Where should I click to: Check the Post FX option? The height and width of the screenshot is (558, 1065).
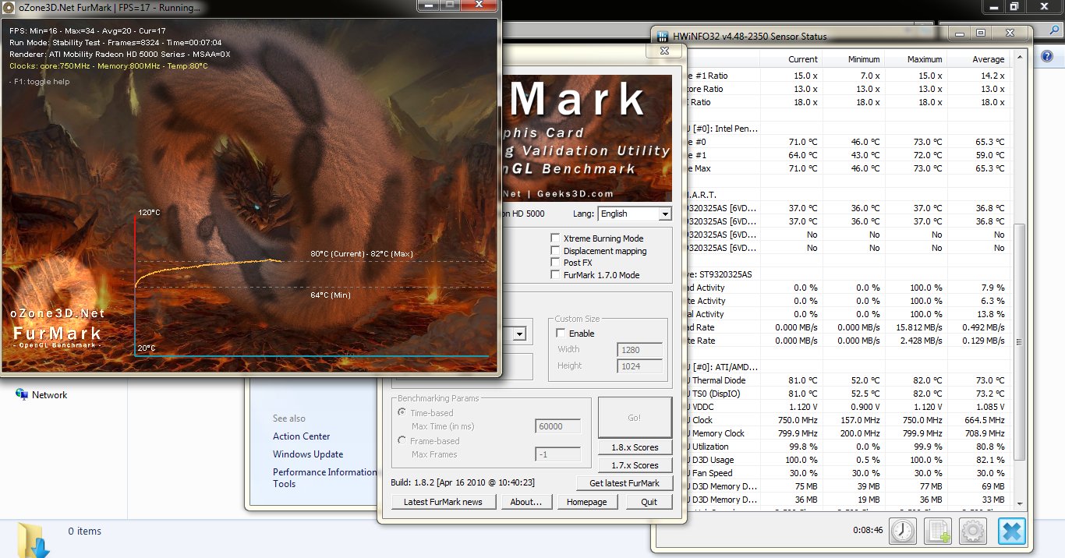tap(556, 263)
